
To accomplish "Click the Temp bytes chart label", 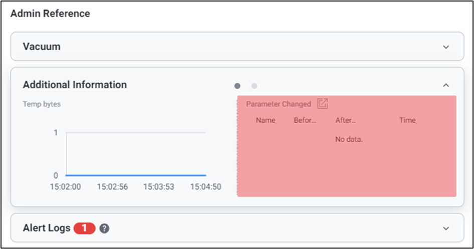I will 42,104.
